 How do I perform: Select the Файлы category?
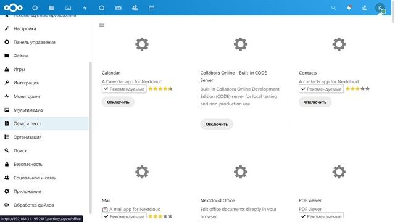pos(44,55)
